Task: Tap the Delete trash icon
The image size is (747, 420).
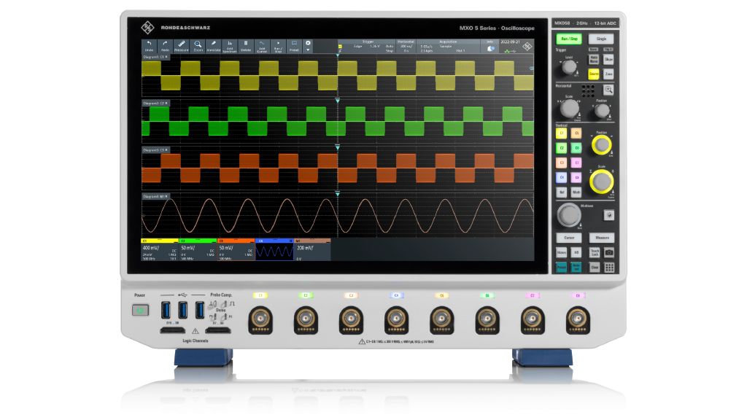Action: [246, 45]
